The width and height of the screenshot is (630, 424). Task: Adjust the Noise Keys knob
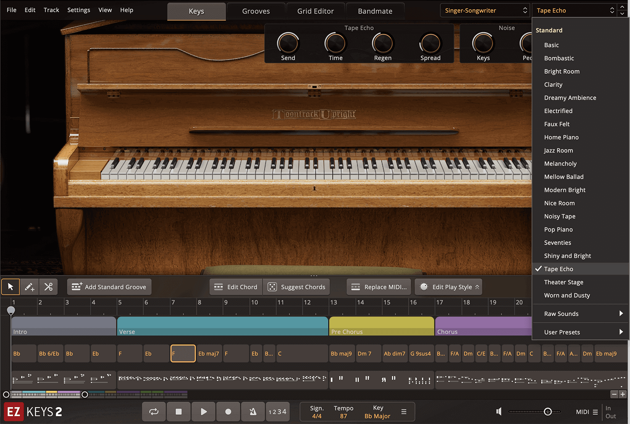(x=483, y=43)
